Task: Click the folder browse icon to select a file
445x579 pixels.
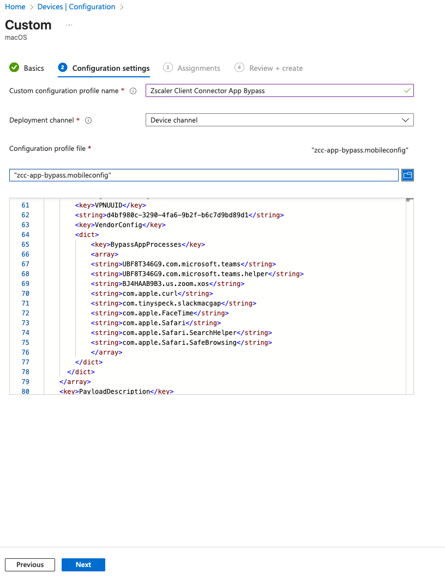Action: tap(407, 175)
